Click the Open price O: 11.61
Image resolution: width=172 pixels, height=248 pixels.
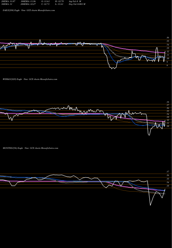45,1
